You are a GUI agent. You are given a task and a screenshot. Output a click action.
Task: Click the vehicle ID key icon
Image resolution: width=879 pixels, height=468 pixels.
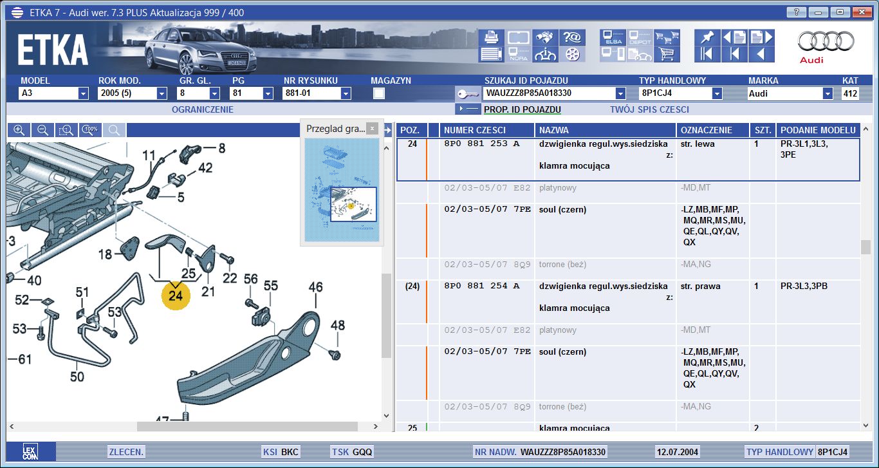click(x=468, y=93)
